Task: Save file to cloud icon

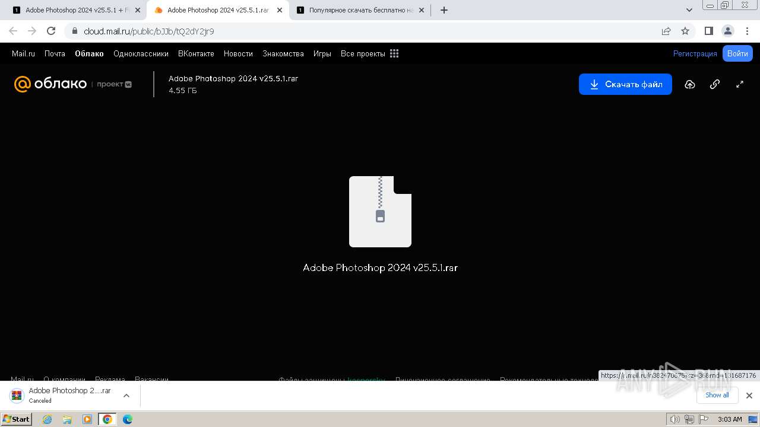Action: pos(689,84)
